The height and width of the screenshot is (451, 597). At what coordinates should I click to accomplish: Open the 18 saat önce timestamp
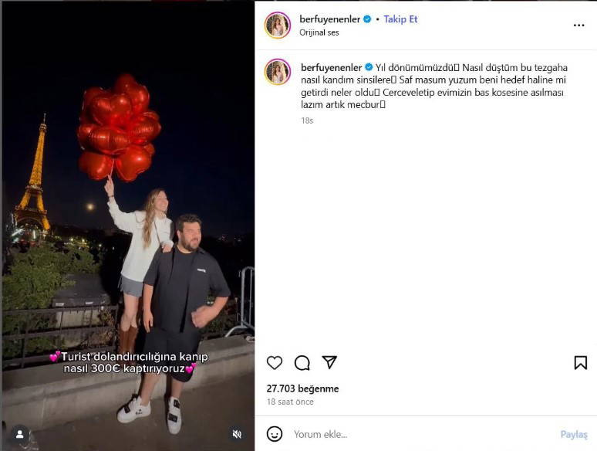pos(290,402)
